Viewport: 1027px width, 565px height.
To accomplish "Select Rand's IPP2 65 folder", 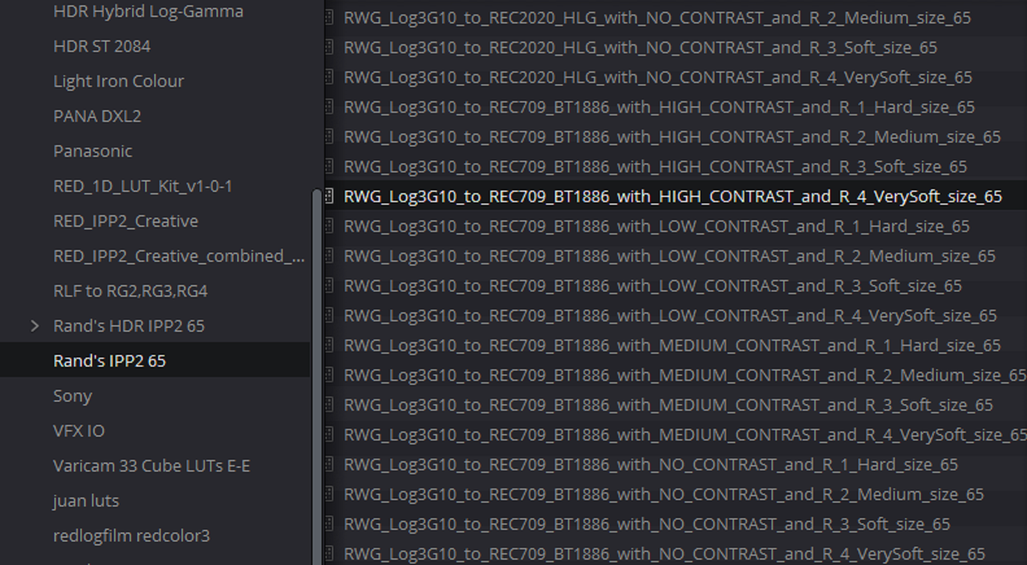I will (155, 361).
